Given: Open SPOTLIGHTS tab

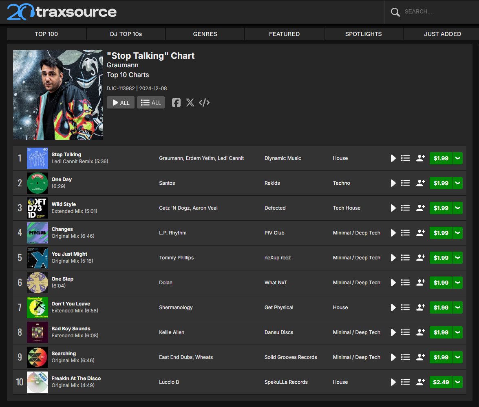Looking at the screenshot, I should click(x=364, y=34).
